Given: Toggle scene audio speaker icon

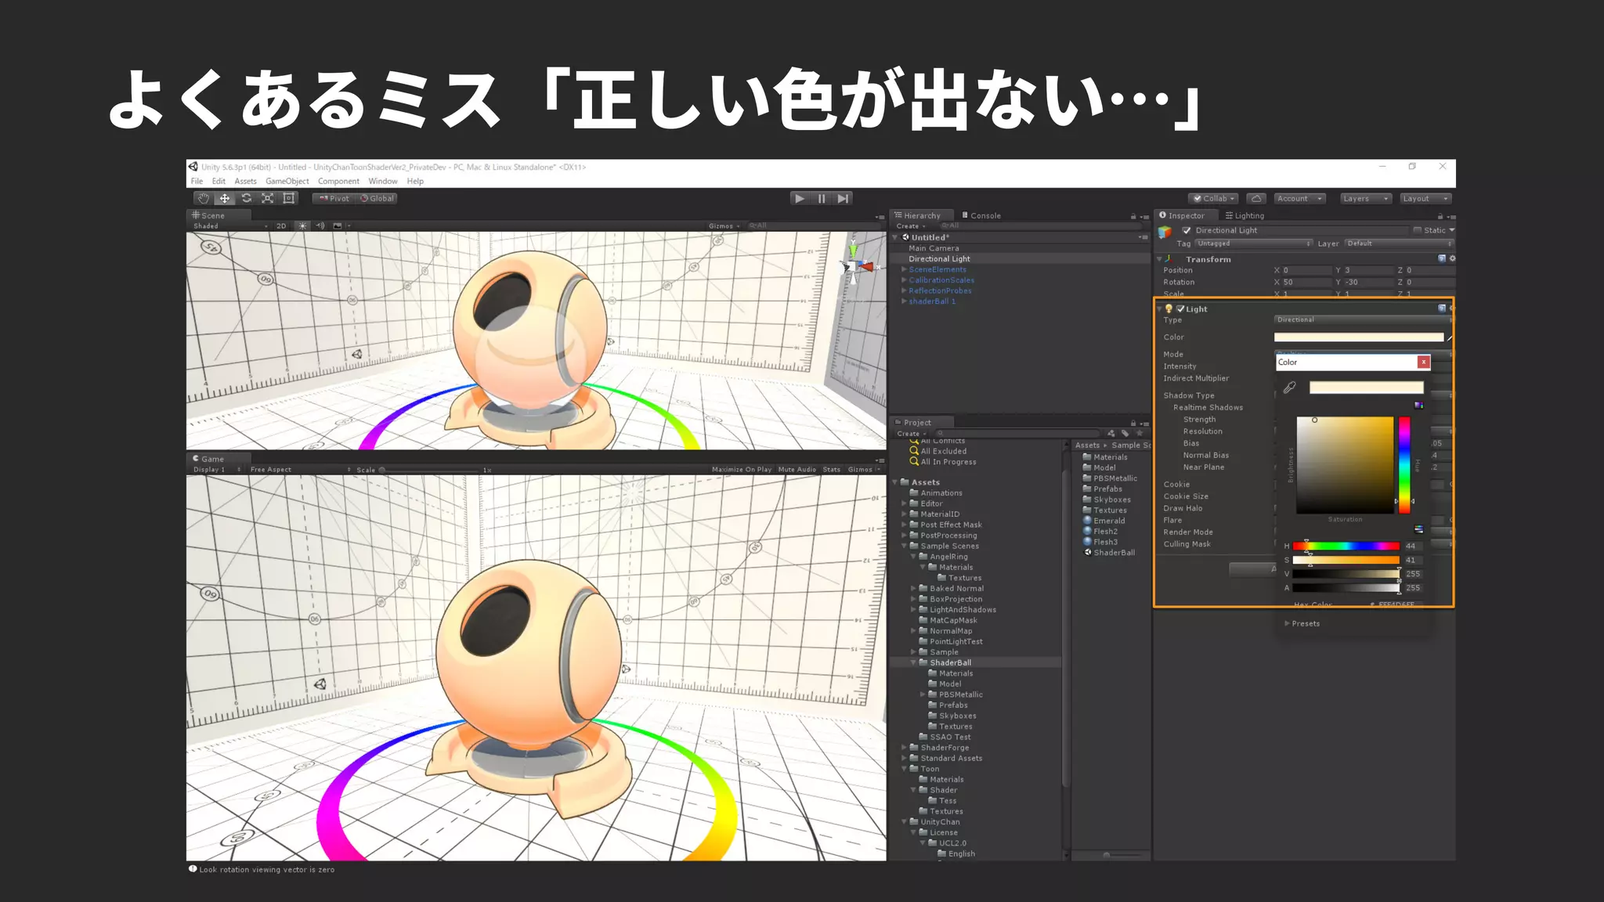Looking at the screenshot, I should pyautogui.click(x=320, y=226).
